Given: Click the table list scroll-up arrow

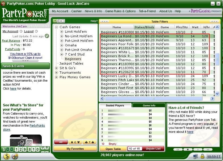Looking at the screenshot, I should [217, 27].
